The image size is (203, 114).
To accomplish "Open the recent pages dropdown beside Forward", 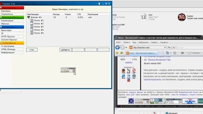I will [126, 47].
